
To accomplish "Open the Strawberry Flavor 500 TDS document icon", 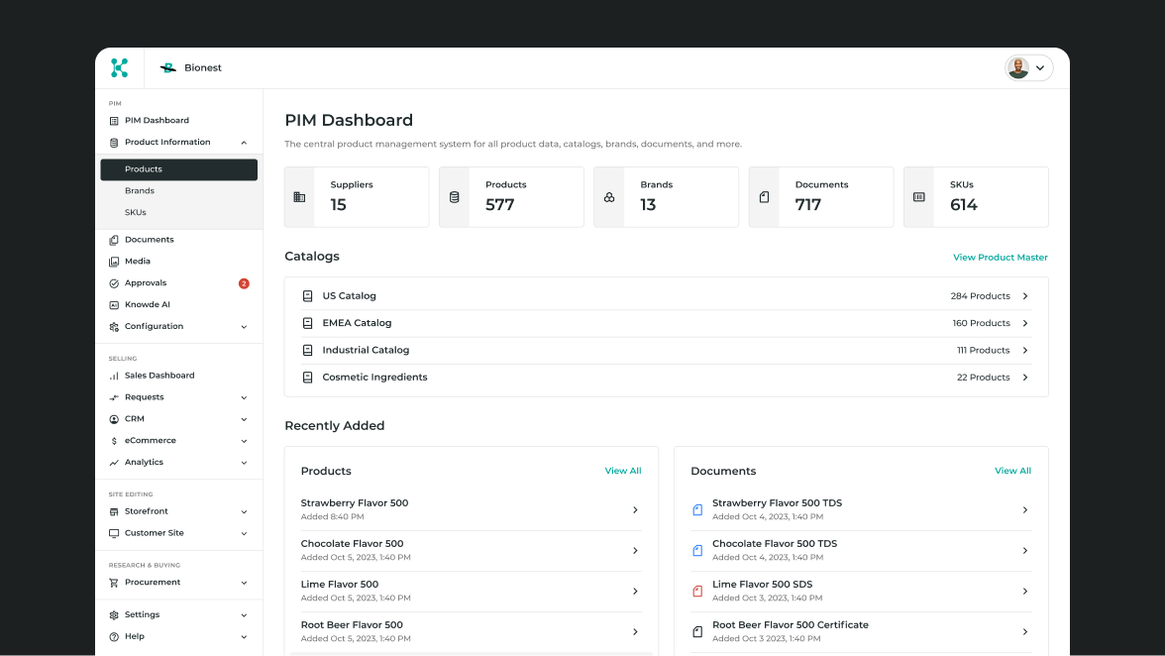I will (697, 509).
